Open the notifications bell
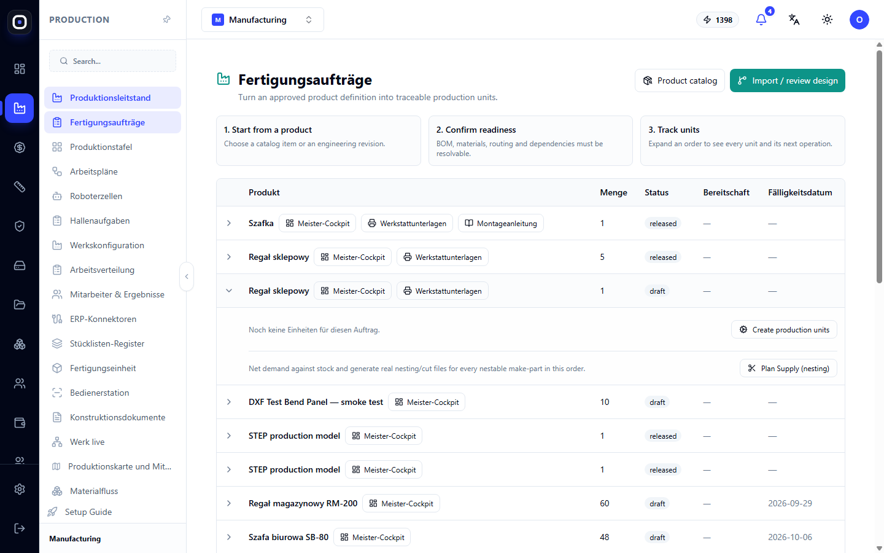 click(x=761, y=20)
